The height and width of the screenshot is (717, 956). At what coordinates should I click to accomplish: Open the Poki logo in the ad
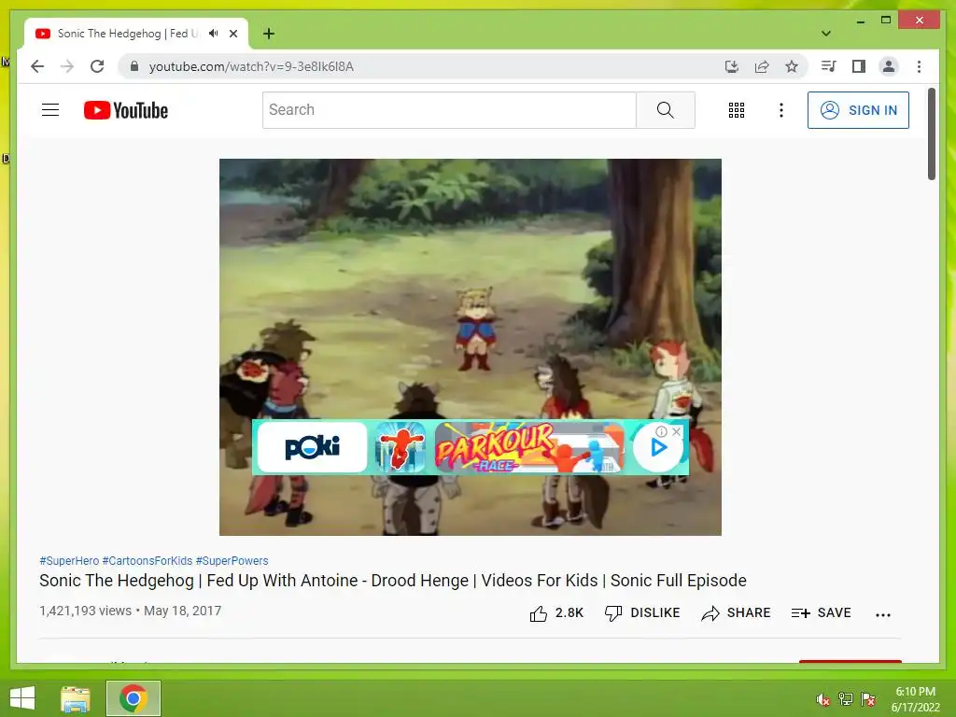(312, 447)
